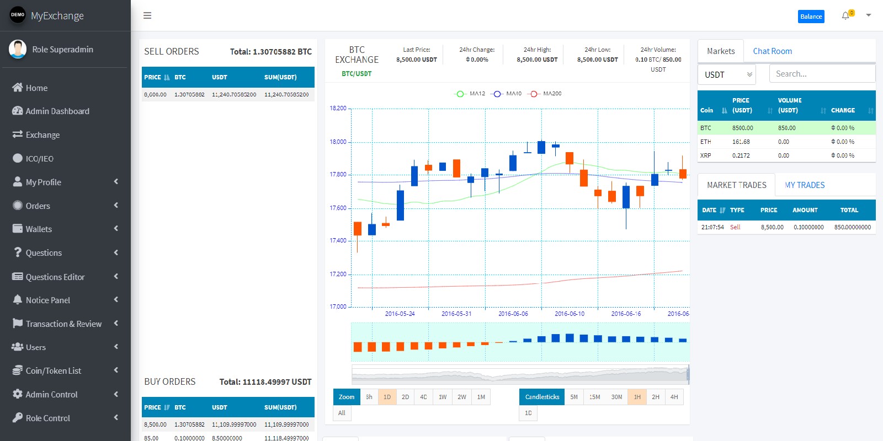The image size is (883, 441).
Task: Open the notifications bell
Action: (845, 15)
